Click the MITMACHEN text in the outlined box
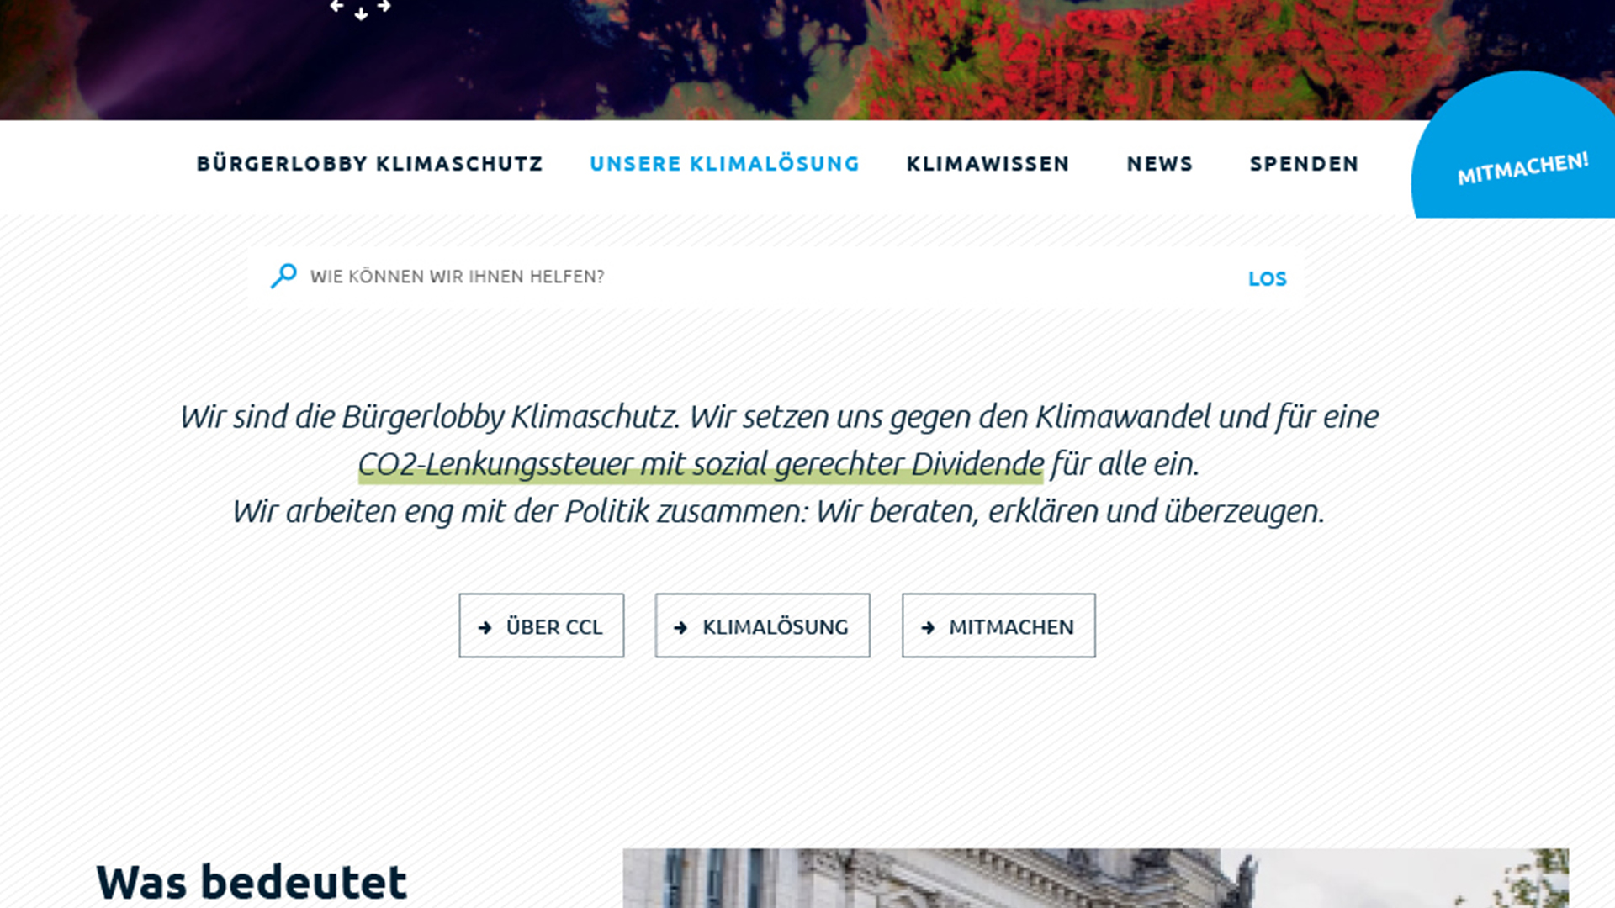 tap(1011, 627)
